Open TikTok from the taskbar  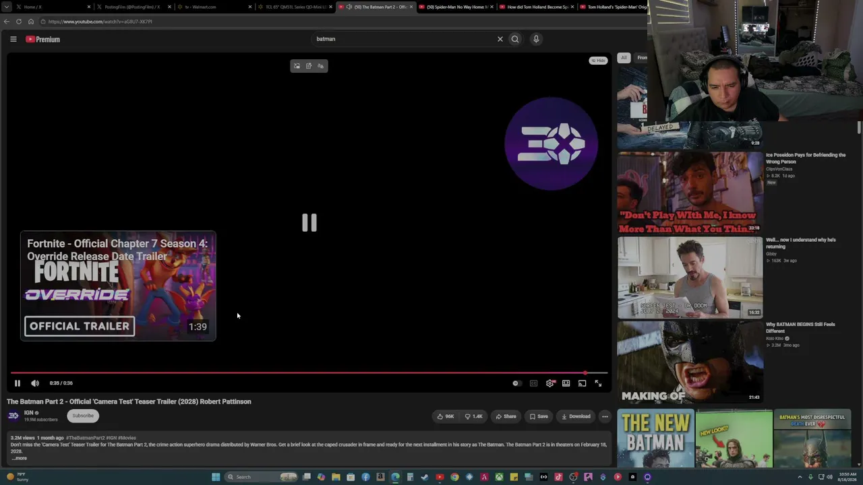(558, 477)
